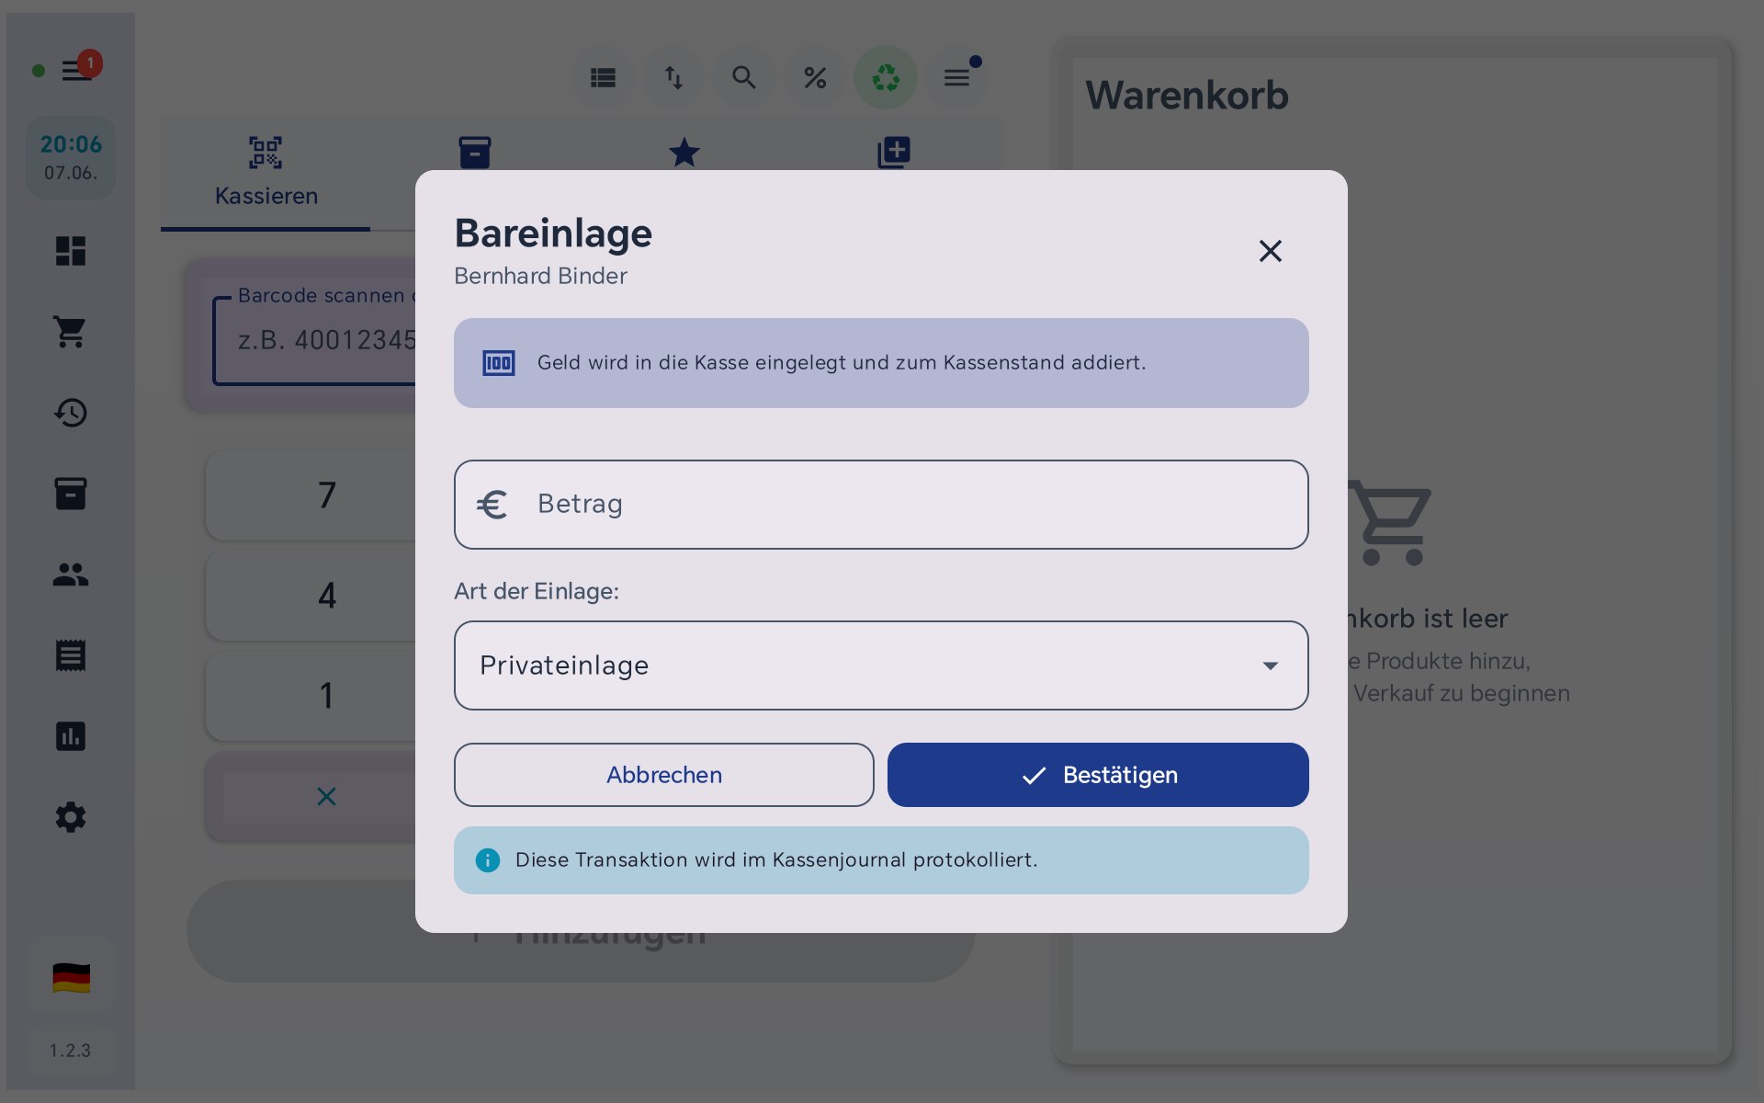Click the percent discount toolbar icon

(x=815, y=78)
